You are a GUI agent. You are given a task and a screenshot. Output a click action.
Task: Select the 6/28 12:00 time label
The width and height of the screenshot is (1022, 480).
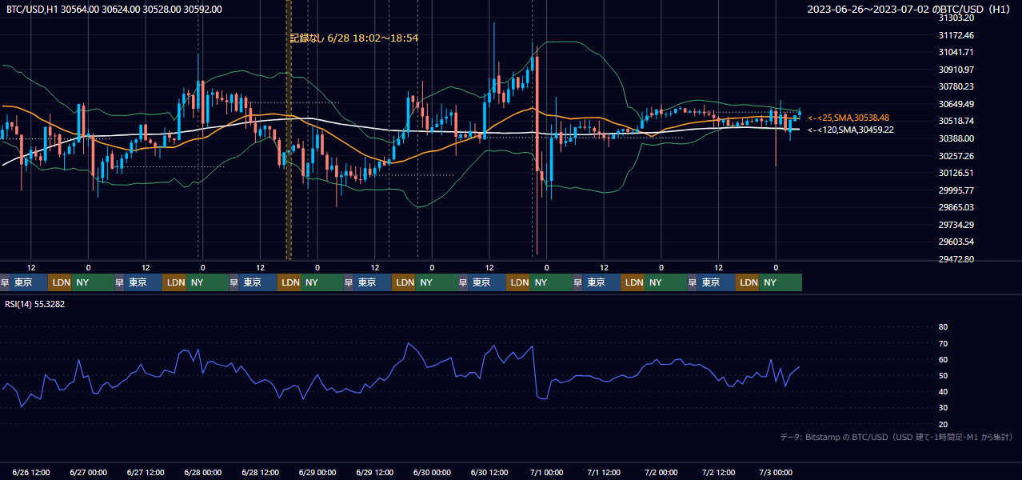pos(260,473)
